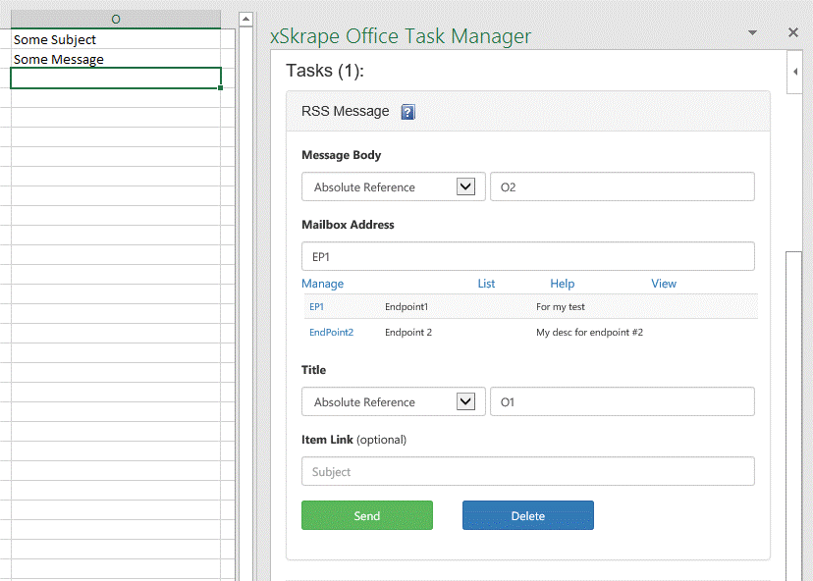
Task: Click the Manage link
Action: coord(322,284)
